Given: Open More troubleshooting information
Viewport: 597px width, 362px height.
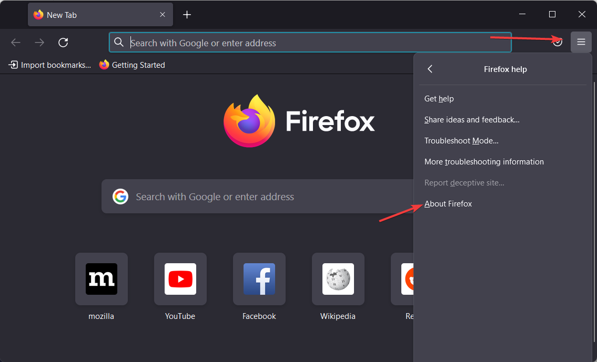Looking at the screenshot, I should [502, 162].
